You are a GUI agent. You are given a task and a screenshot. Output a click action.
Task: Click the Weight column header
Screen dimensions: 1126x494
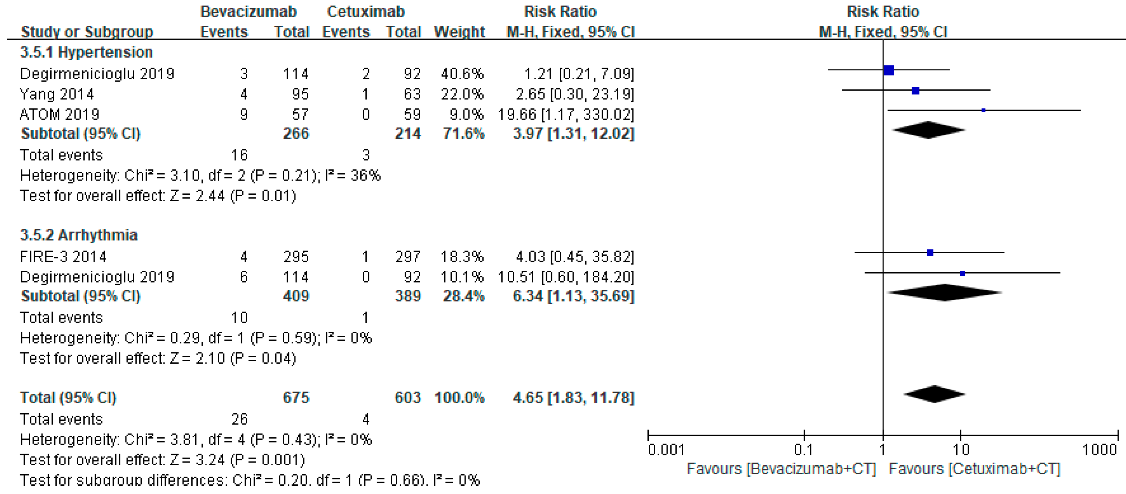[460, 32]
